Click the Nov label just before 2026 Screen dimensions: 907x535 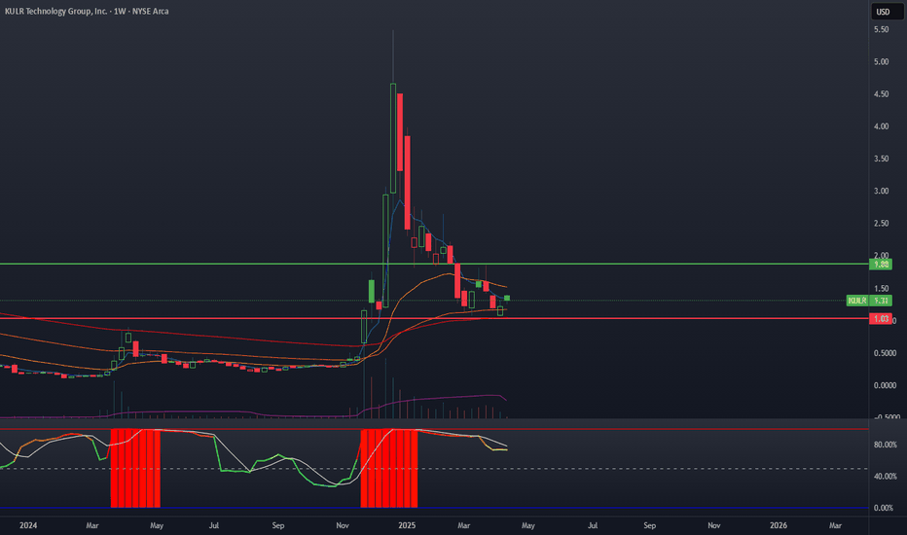(x=713, y=525)
